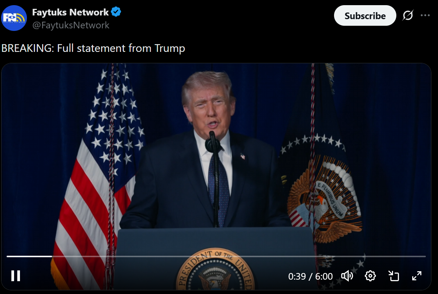The height and width of the screenshot is (294, 438).
Task: Pause the playing video
Action: click(15, 276)
